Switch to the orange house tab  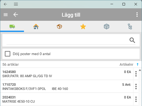[36, 27]
